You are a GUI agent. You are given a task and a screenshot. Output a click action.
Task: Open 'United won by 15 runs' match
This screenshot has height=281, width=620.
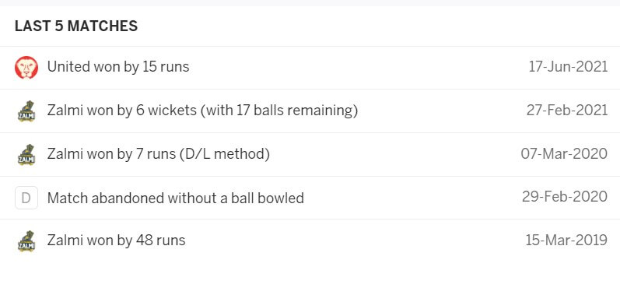click(x=118, y=67)
